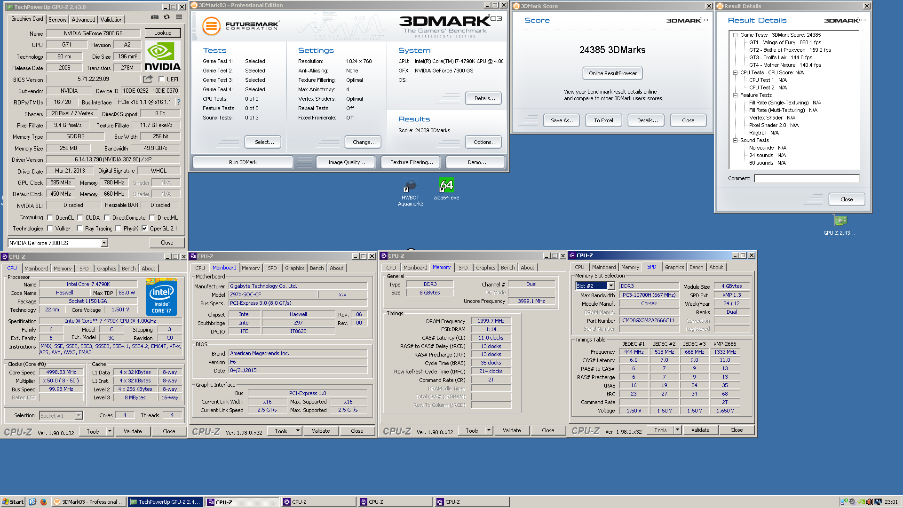
Task: Click the Start button
Action: [13, 502]
